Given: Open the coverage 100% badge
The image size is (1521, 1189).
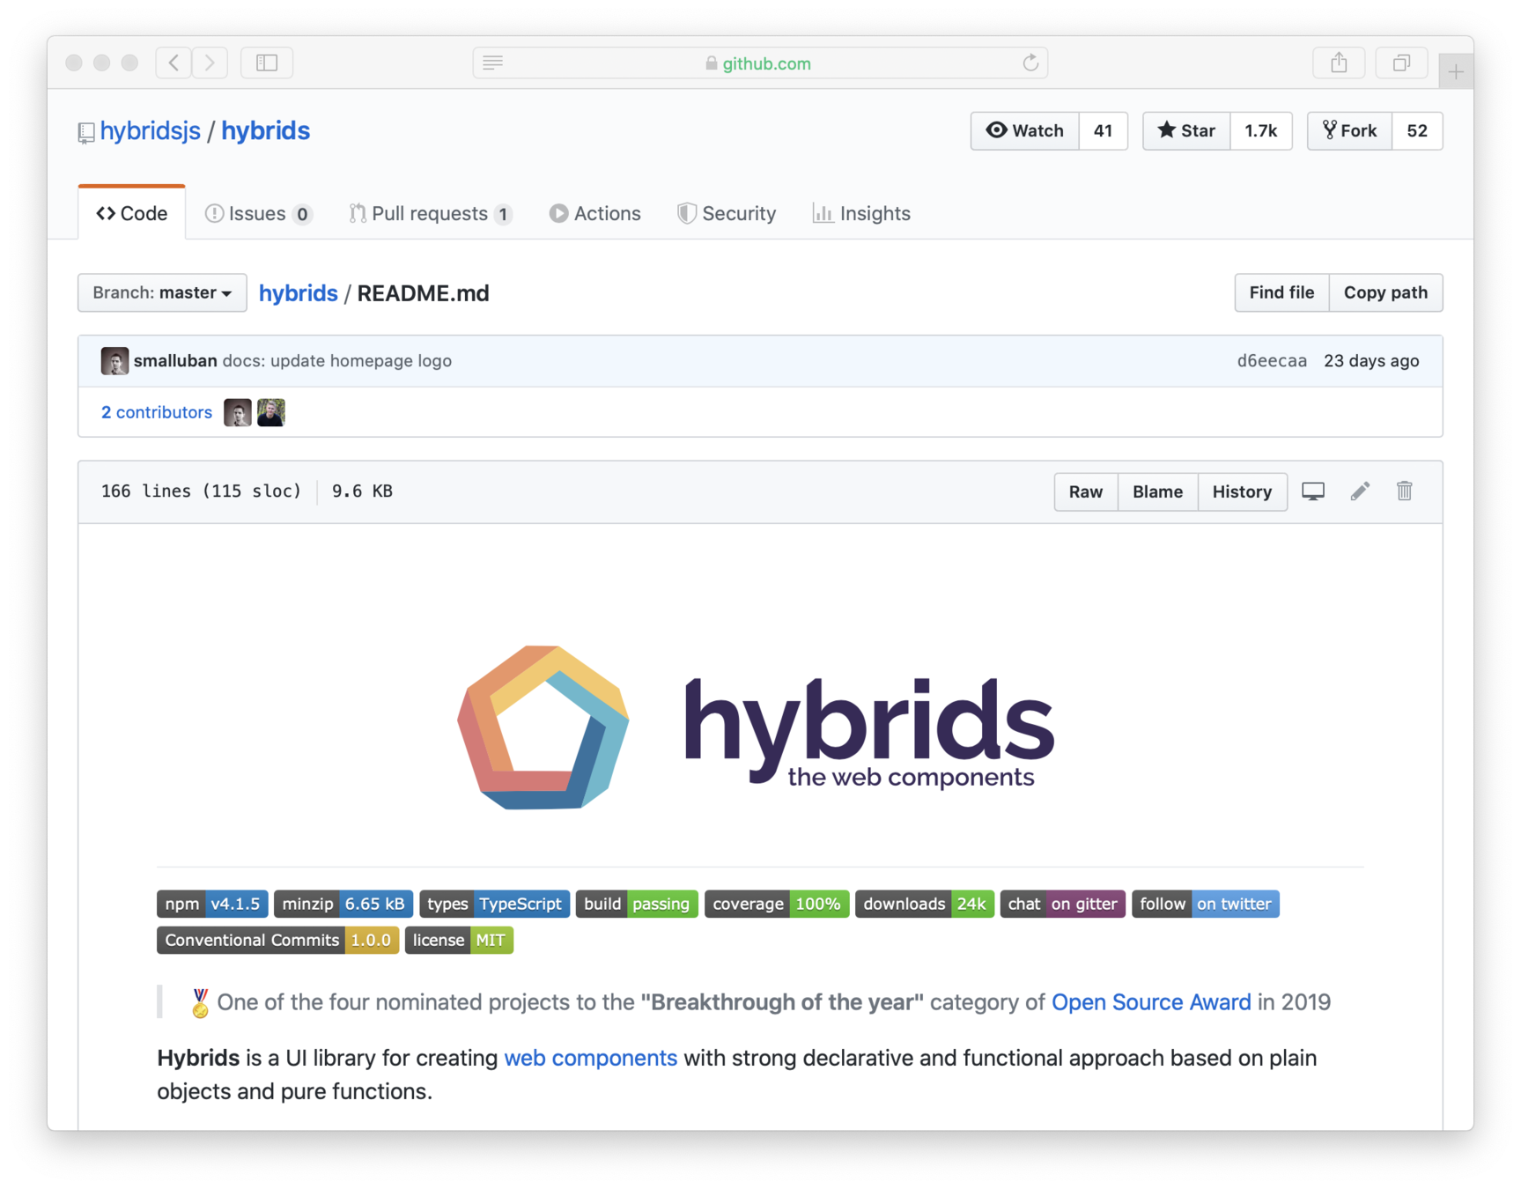Looking at the screenshot, I should [x=777, y=904].
